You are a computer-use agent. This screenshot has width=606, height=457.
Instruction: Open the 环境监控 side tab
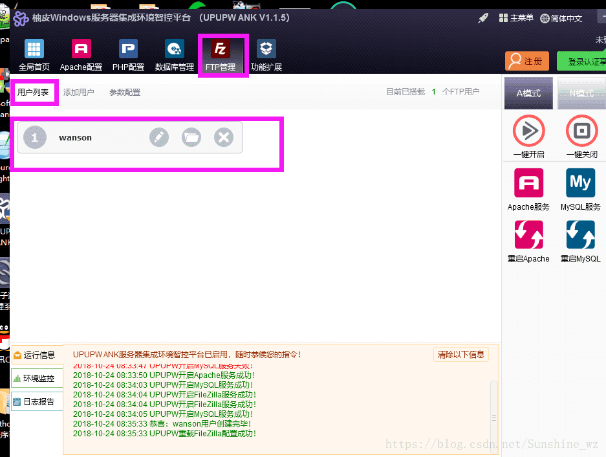[x=38, y=379]
